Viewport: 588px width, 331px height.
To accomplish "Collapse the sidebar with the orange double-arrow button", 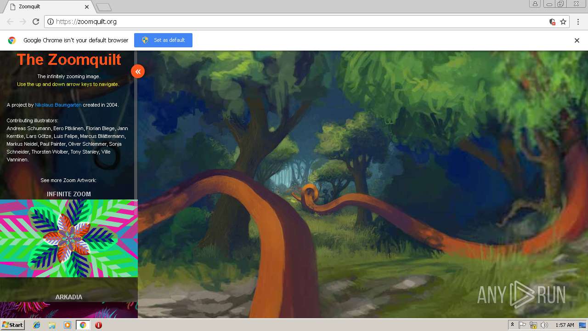I will pos(138,71).
